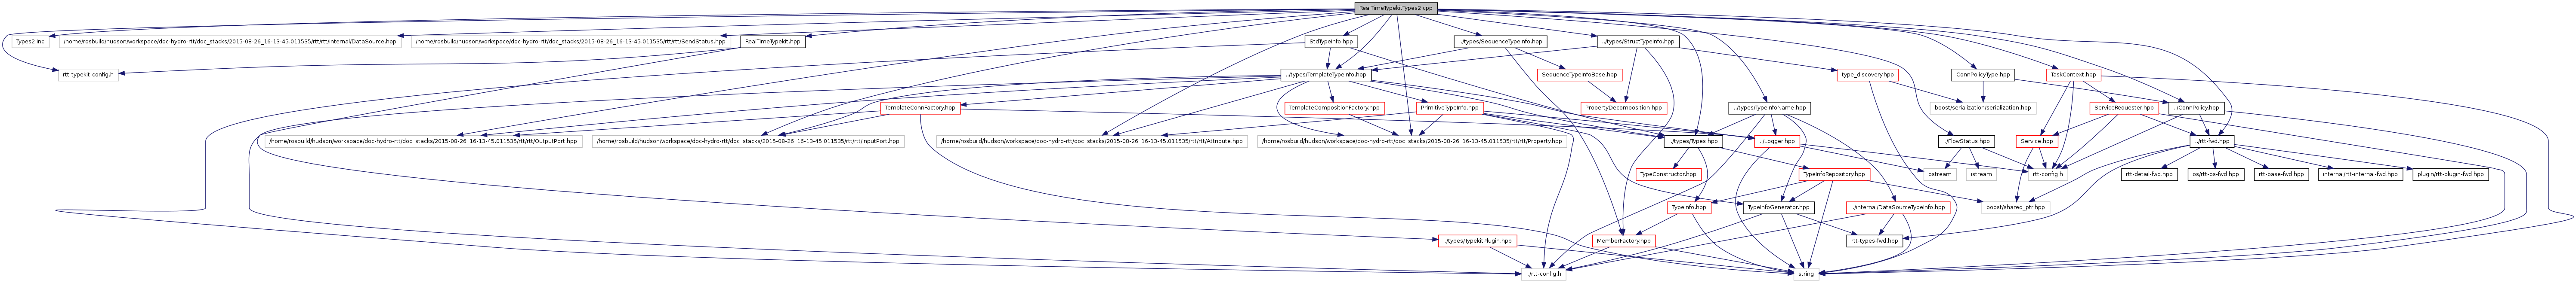Click the PropertyDecomposition.hpp node
The height and width of the screenshot is (283, 2576).
[1622, 108]
